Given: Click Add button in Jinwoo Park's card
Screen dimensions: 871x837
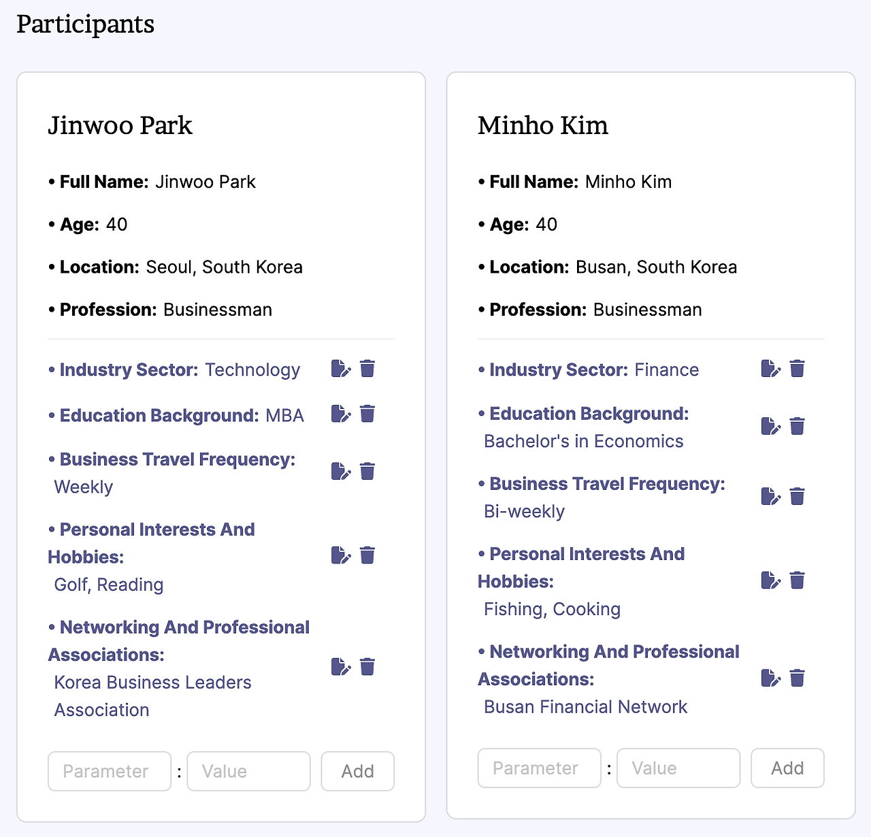Looking at the screenshot, I should pos(357,771).
